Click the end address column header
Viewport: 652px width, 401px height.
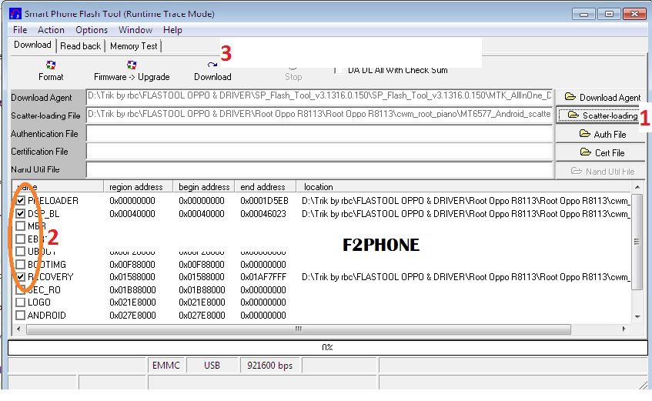266,187
